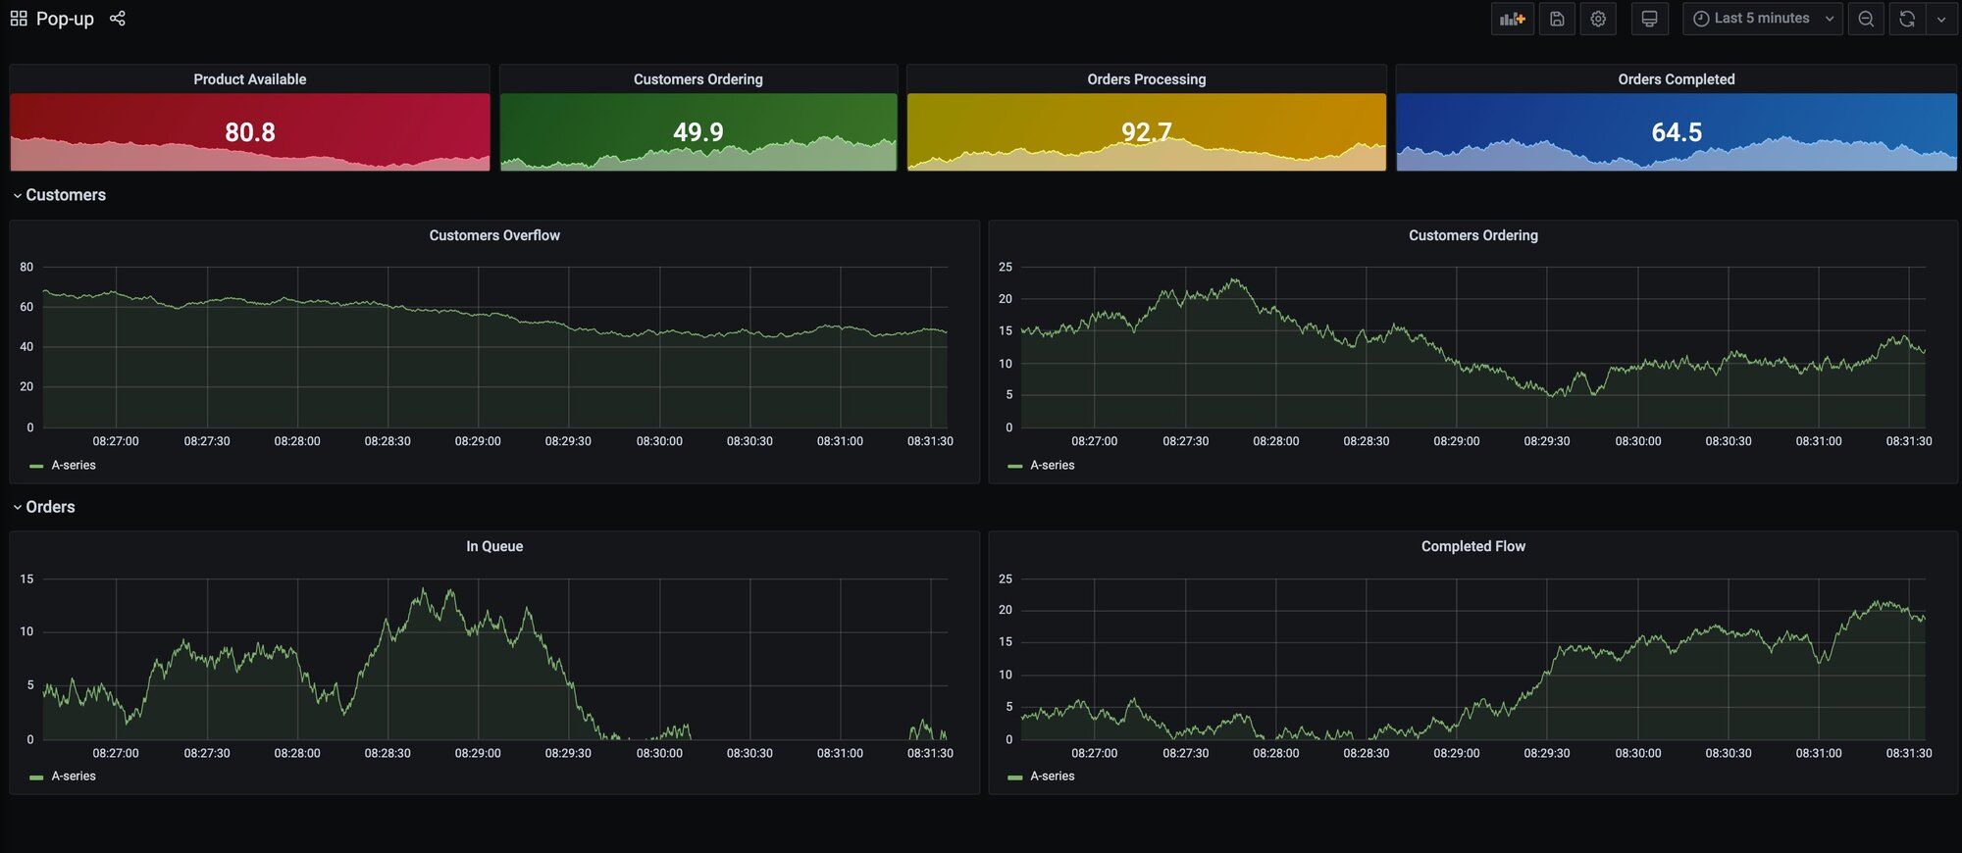The width and height of the screenshot is (1962, 853).
Task: Open dashboard settings gear icon
Action: [x=1598, y=19]
